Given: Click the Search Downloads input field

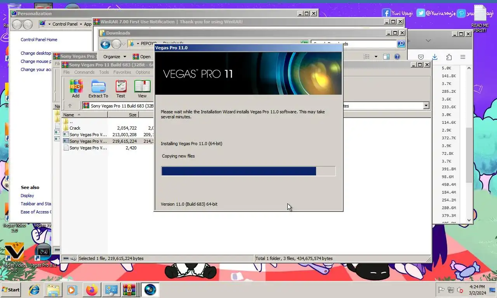Looking at the screenshot, I should [x=353, y=44].
